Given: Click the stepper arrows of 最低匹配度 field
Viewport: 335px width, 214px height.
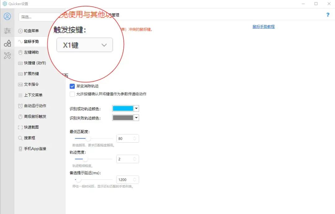Looking at the screenshot, I should [135, 138].
